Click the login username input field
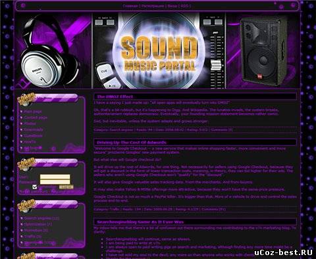The width and height of the screenshot is (316, 259). point(55,177)
